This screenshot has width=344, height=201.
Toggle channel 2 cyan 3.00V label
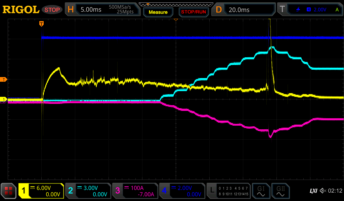pos(88,191)
